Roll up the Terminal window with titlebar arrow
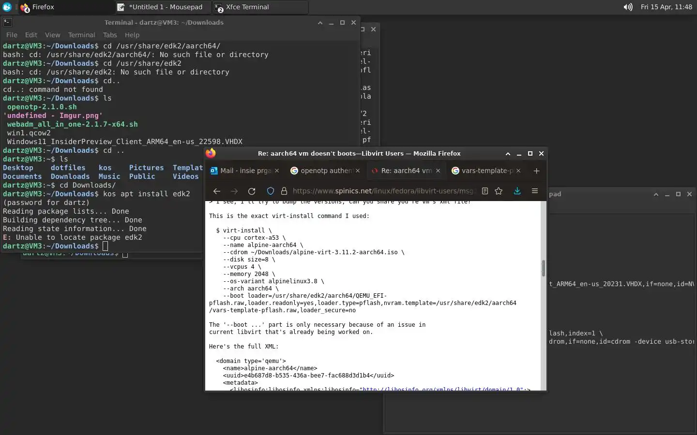Viewport: 697px width, 435px height. point(320,23)
